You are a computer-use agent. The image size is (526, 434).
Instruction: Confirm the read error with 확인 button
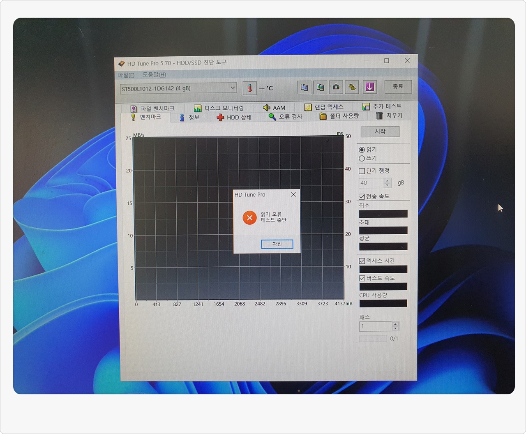277,244
